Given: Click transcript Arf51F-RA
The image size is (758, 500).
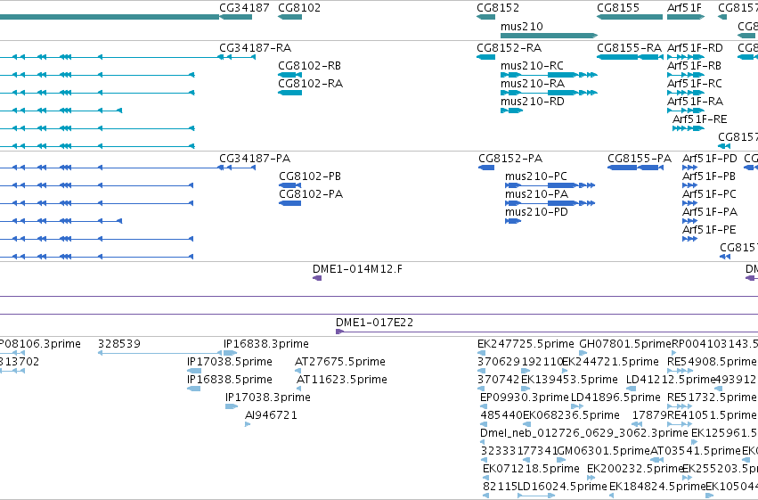Looking at the screenshot, I should 695,102.
